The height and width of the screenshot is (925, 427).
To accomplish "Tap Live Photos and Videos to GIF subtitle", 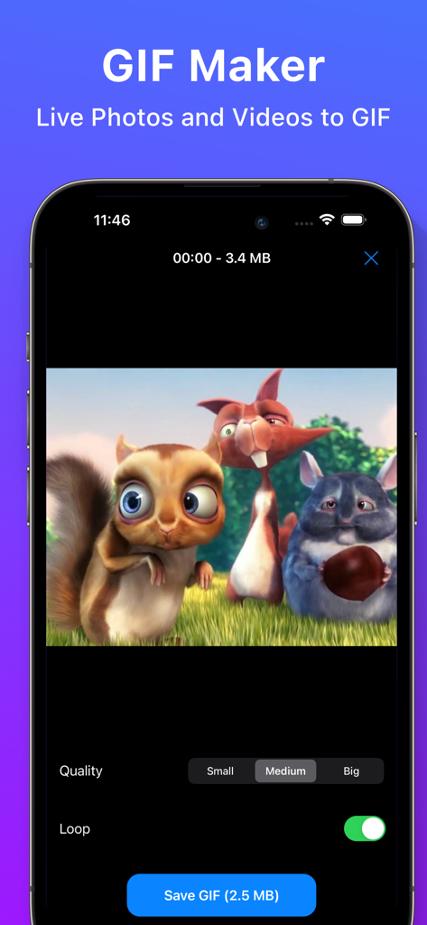I will 213,117.
